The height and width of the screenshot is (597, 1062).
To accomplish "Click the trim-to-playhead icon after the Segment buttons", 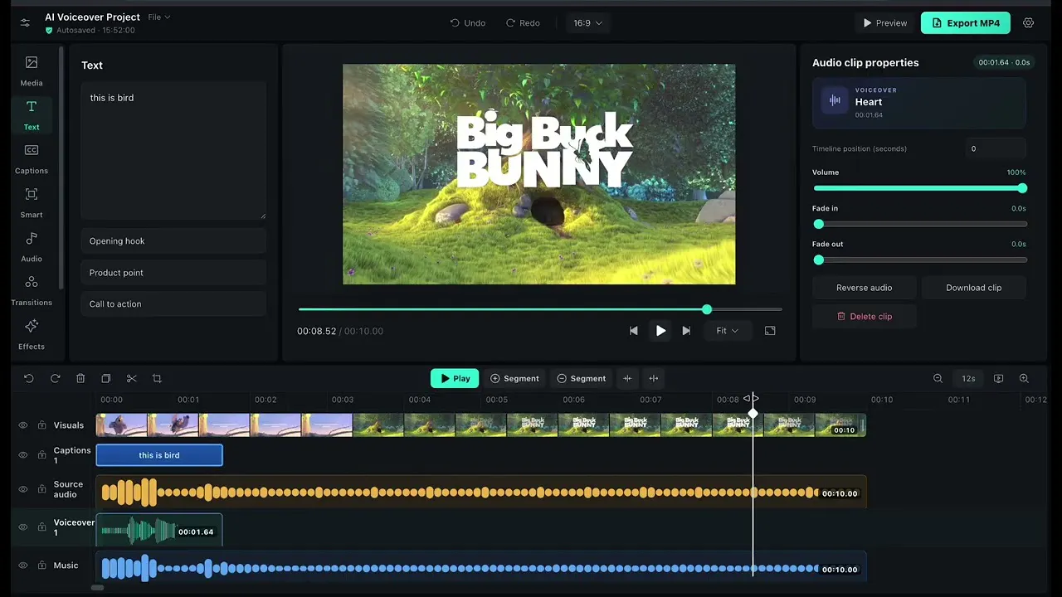I will [627, 379].
